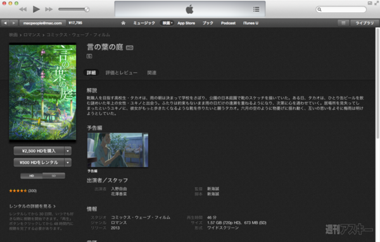Go to the iTunes Store home icon
Image resolution: width=380 pixels, height=242 pixels.
[x=123, y=23]
